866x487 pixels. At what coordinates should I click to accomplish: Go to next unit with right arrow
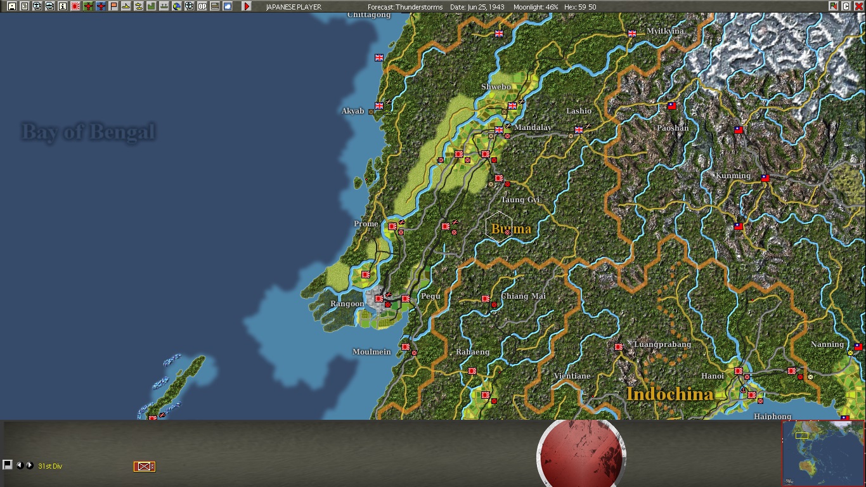click(29, 465)
